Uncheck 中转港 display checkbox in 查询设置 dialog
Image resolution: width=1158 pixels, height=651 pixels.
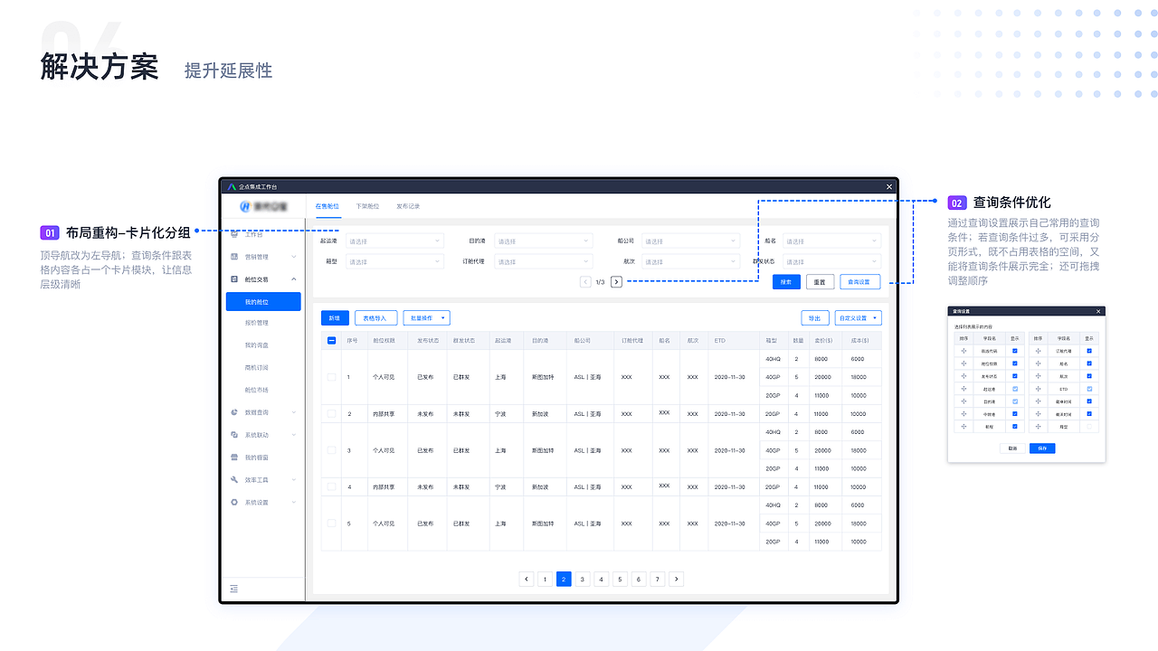[x=1015, y=414]
